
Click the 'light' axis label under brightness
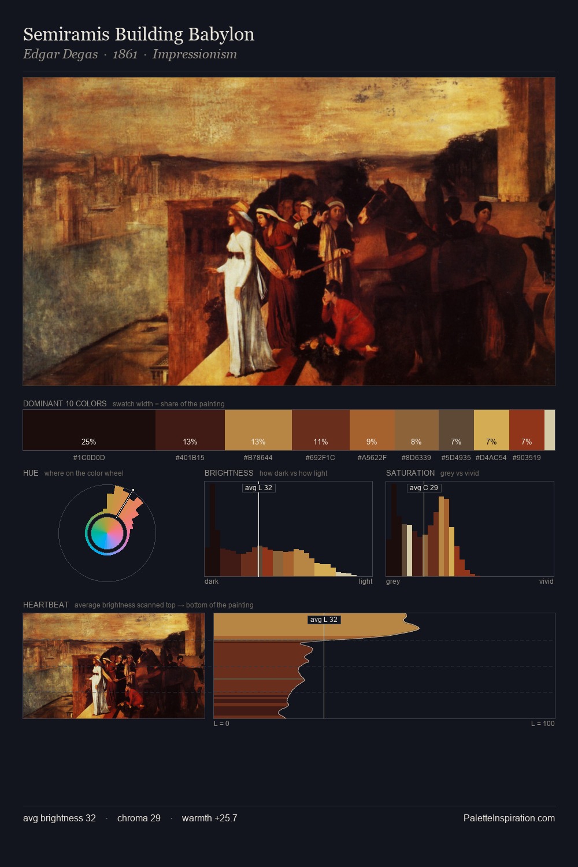365,581
